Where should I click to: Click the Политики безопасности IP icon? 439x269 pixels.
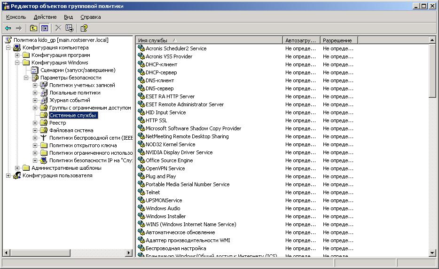click(44, 160)
